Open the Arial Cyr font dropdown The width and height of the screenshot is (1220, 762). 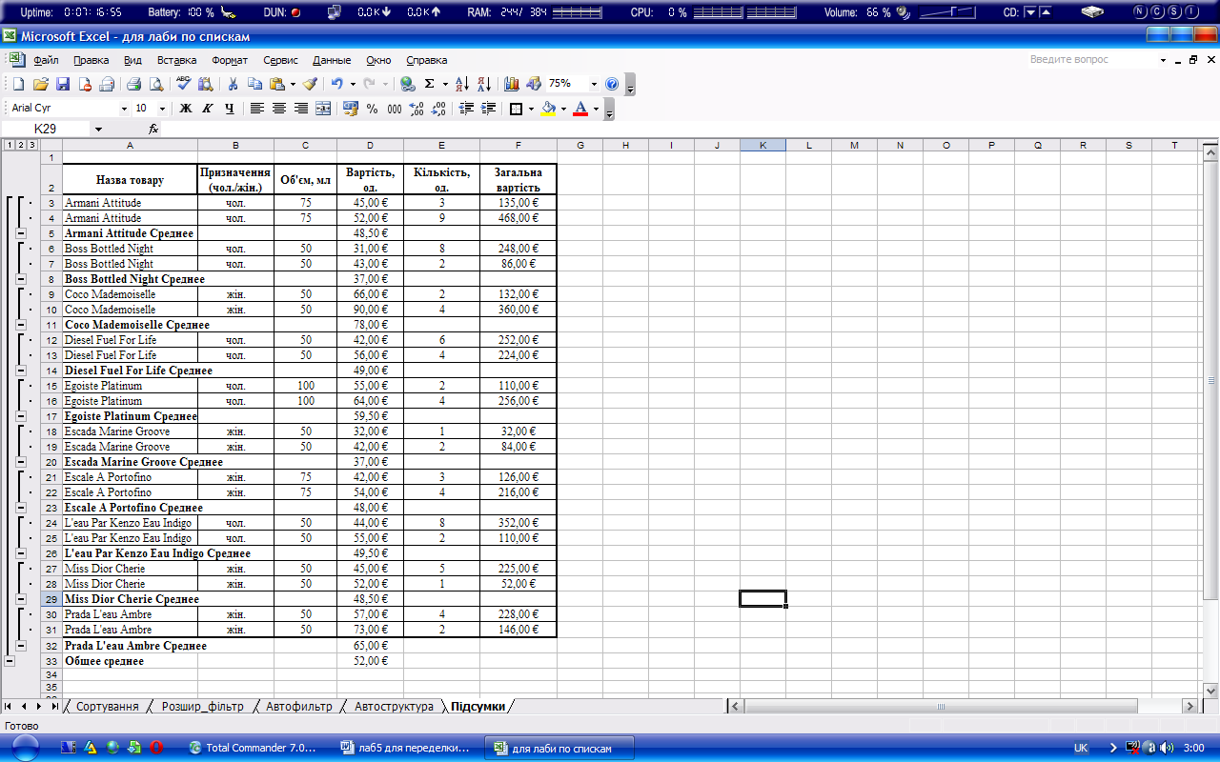click(124, 109)
